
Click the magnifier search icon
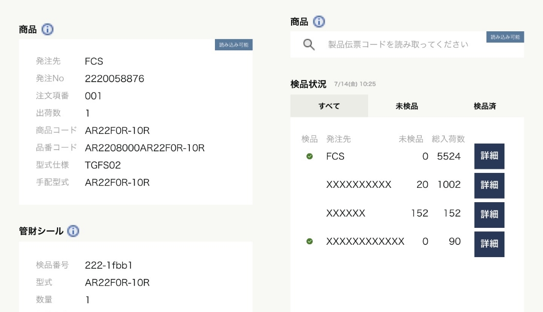pyautogui.click(x=309, y=44)
